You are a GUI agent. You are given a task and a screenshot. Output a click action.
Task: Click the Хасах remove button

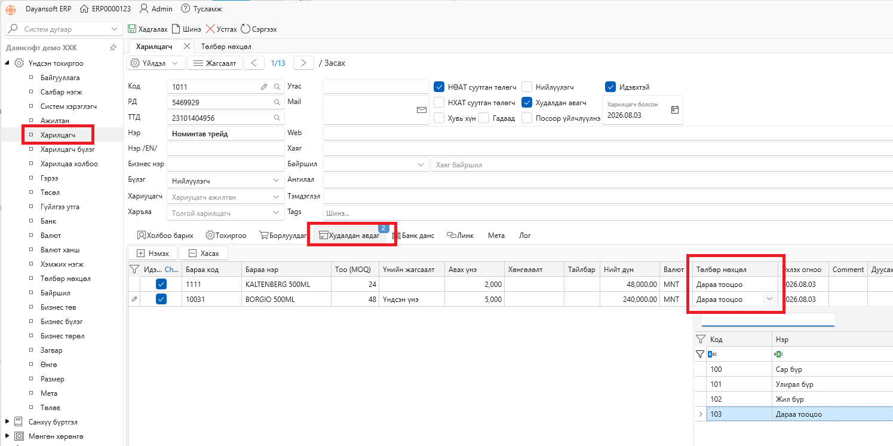pos(204,253)
